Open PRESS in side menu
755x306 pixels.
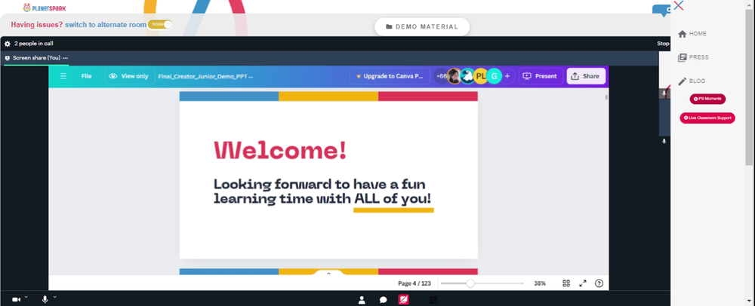(693, 57)
